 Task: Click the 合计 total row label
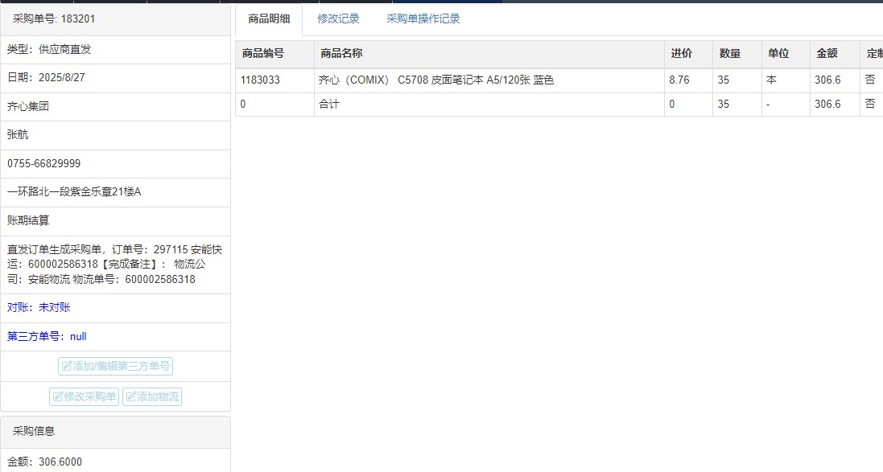[329, 104]
